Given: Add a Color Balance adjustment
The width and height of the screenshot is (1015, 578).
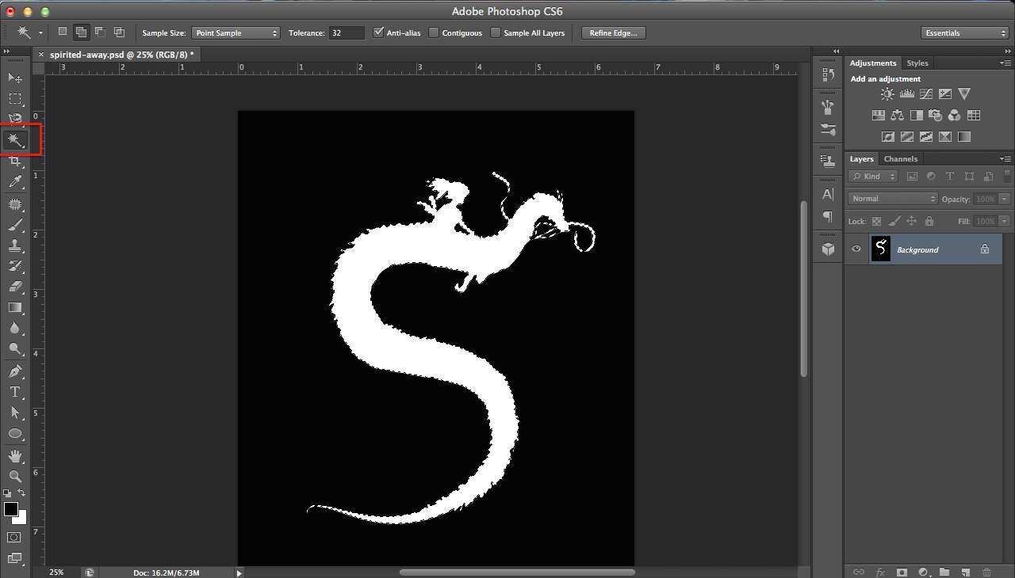Looking at the screenshot, I should coord(898,116).
